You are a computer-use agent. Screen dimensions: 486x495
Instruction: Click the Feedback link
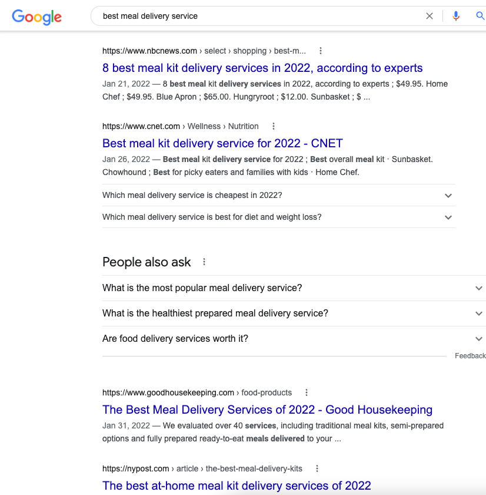(x=470, y=356)
